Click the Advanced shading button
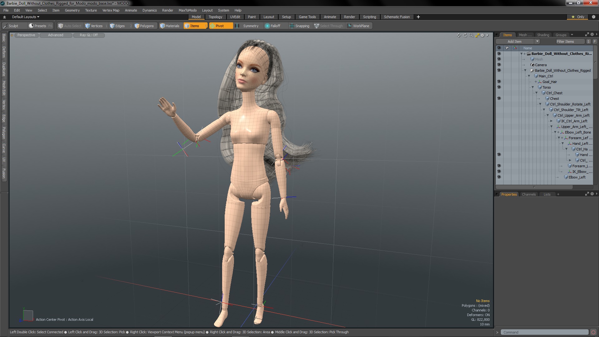This screenshot has width=599, height=337. (x=56, y=35)
